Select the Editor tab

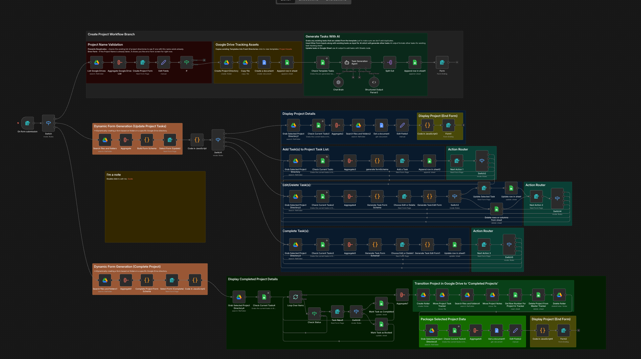(285, 1)
